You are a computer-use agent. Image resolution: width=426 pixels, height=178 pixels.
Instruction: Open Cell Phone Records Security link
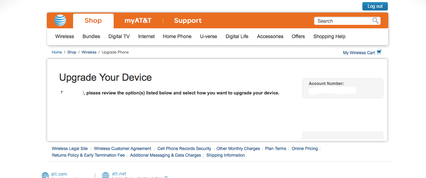[x=184, y=149]
